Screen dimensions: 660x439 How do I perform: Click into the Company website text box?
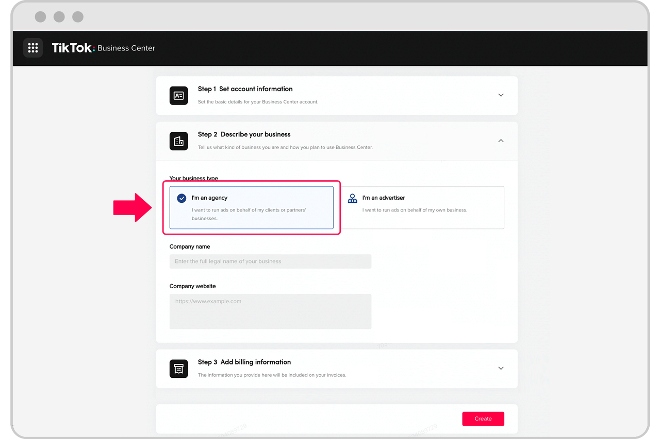click(270, 311)
